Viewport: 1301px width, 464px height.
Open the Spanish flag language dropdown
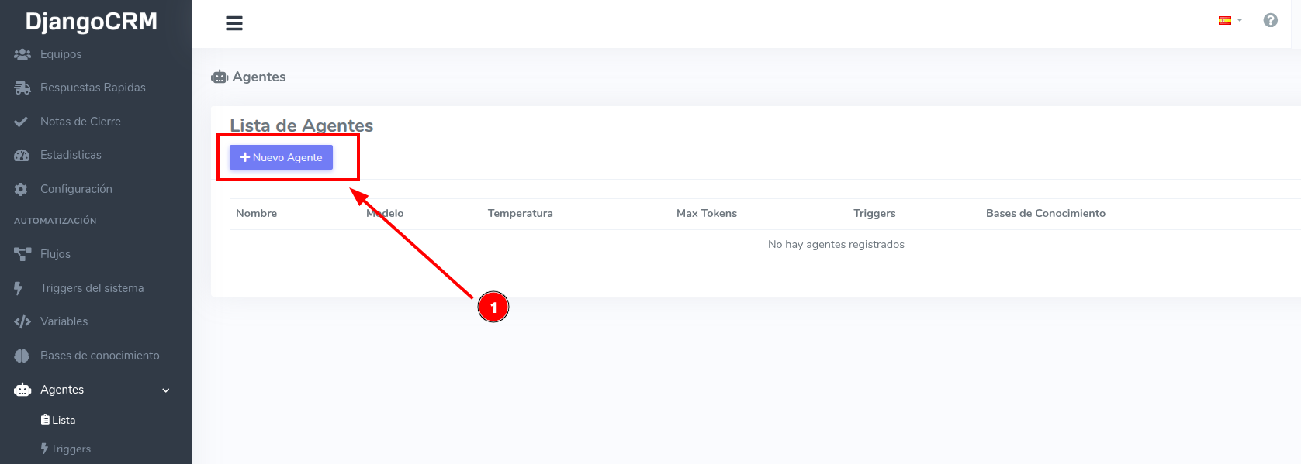(x=1229, y=21)
